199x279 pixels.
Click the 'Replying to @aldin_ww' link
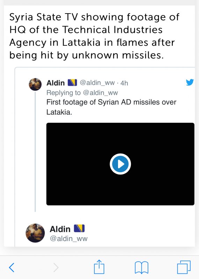coord(82,93)
